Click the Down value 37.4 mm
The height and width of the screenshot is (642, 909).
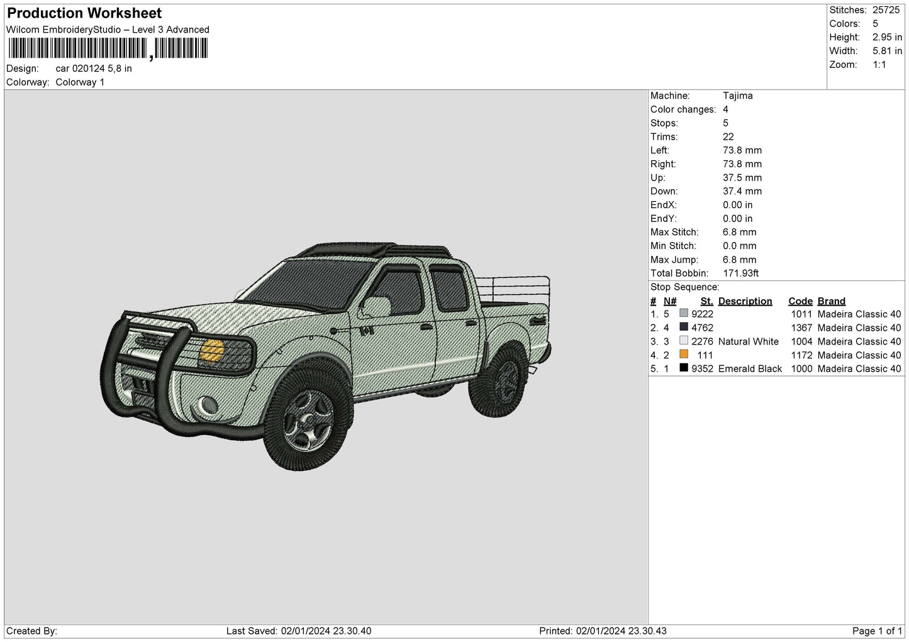[x=742, y=191]
